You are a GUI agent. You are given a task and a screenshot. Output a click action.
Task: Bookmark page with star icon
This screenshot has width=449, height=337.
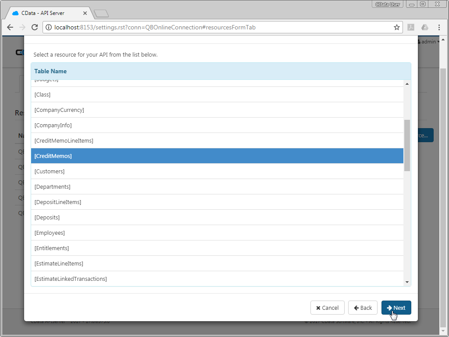point(396,27)
